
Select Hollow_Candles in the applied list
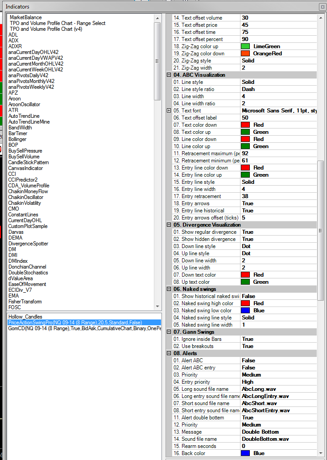point(25,317)
